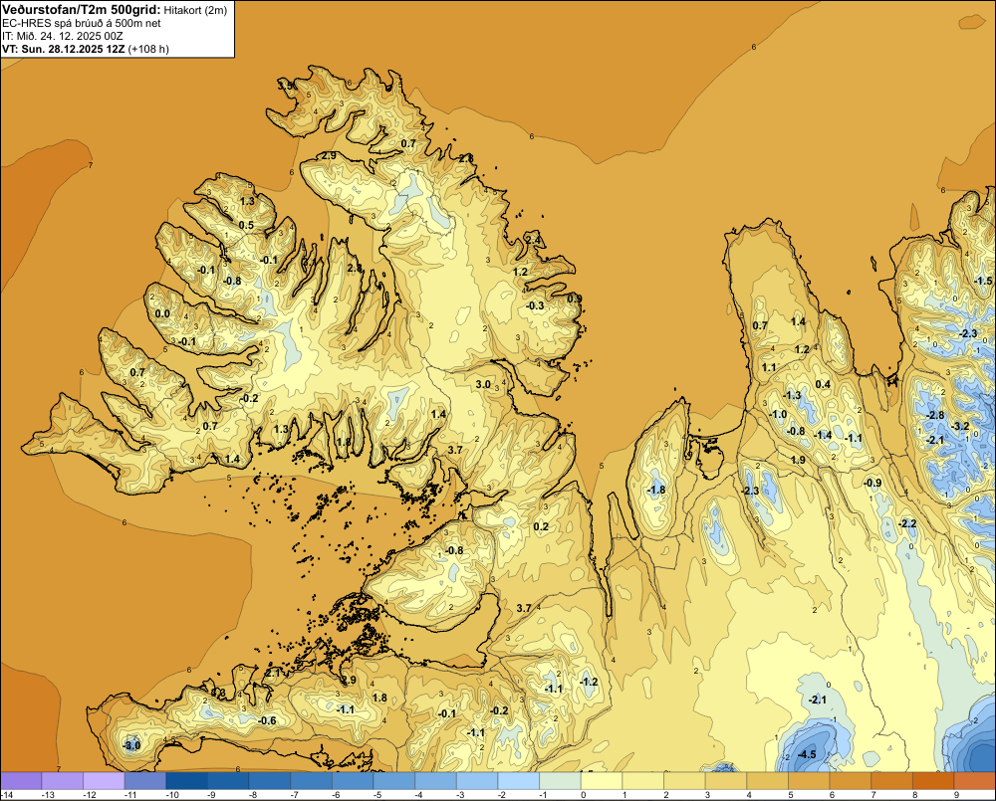
Task: Click the '0.4' temperature value on the map
Action: tap(823, 384)
